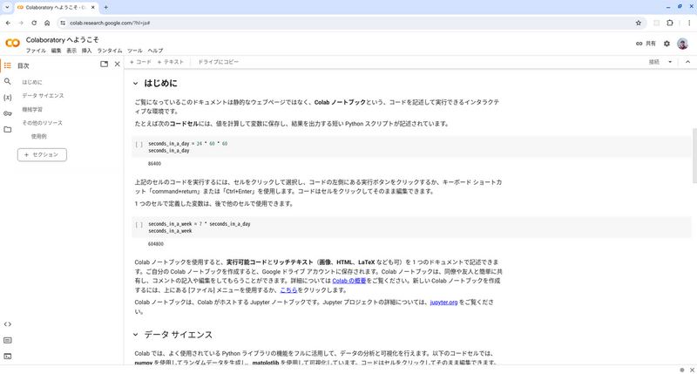Run the seconds_in_a_week code cell
697x374 pixels.
click(139, 225)
